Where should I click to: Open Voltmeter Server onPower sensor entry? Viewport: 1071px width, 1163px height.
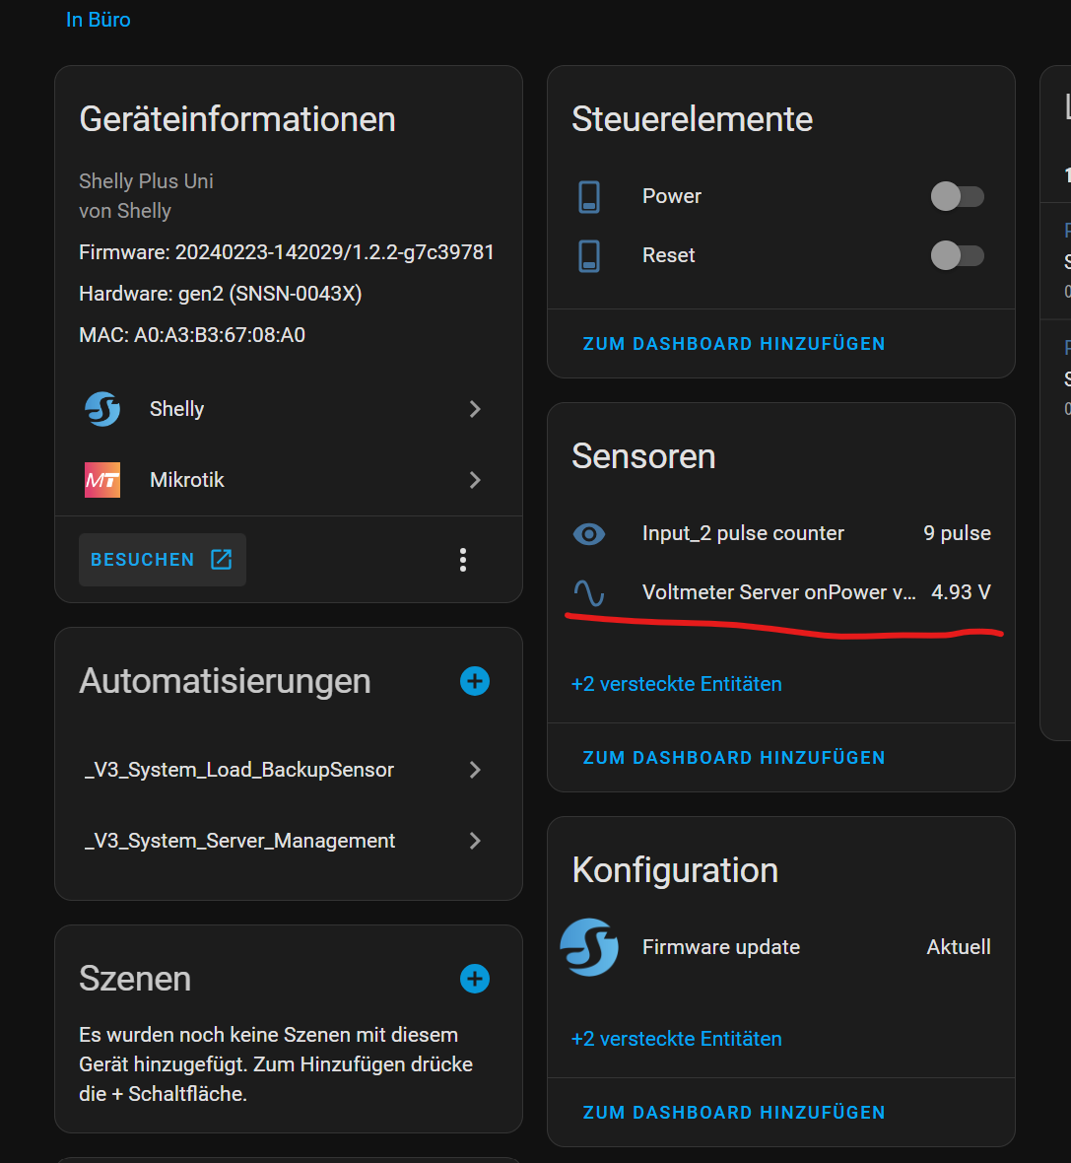(x=778, y=592)
